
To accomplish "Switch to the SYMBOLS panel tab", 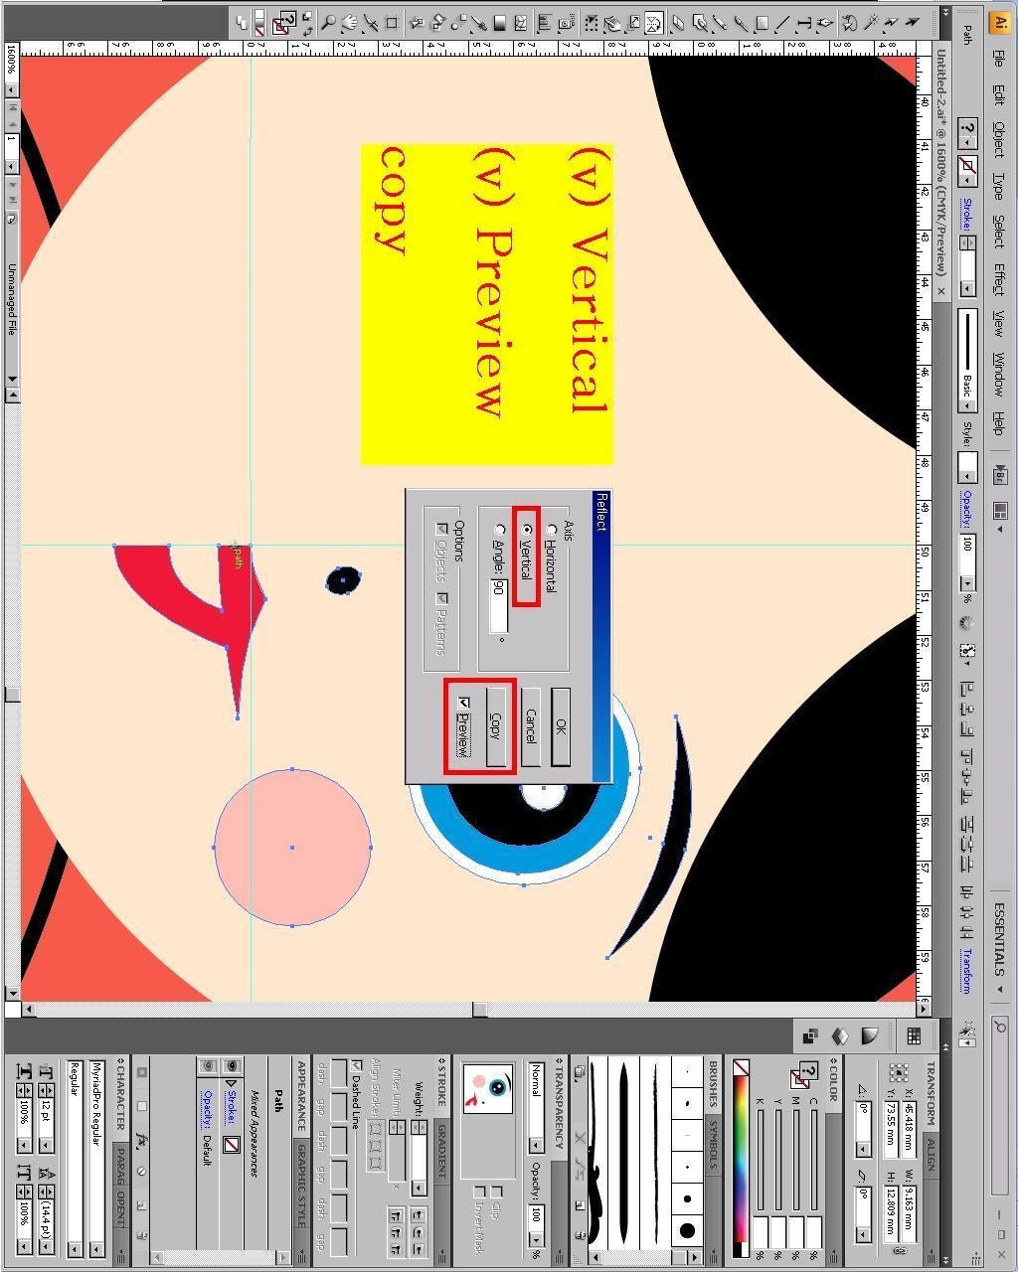I will coord(713,1145).
